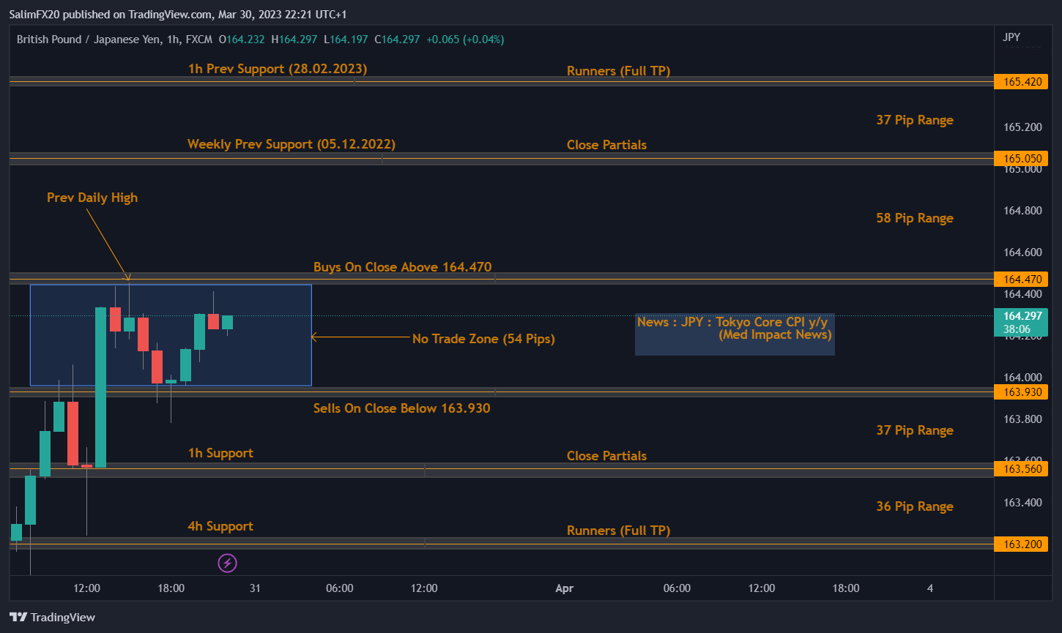Click the No Trade Zone (54 Pips) label
The image size is (1062, 633).
tap(483, 339)
